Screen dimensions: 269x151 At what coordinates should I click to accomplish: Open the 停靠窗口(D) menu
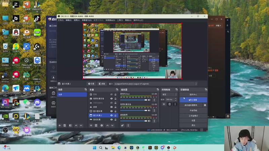pos(87,20)
